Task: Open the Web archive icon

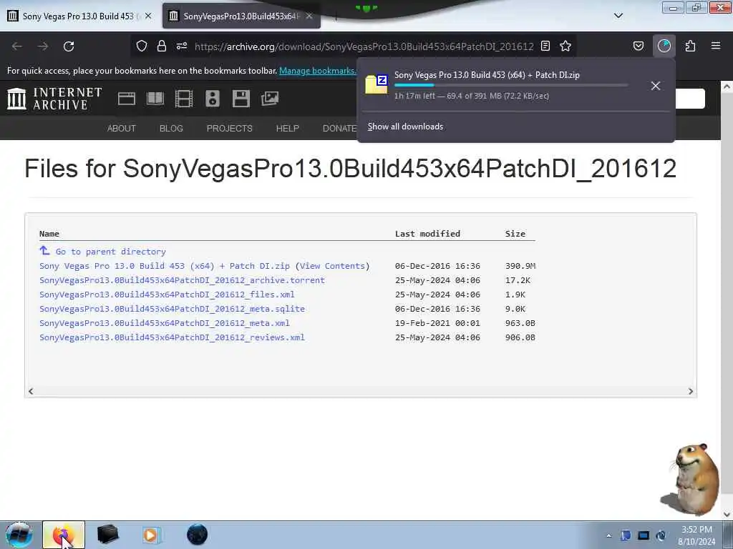Action: pyautogui.click(x=127, y=99)
